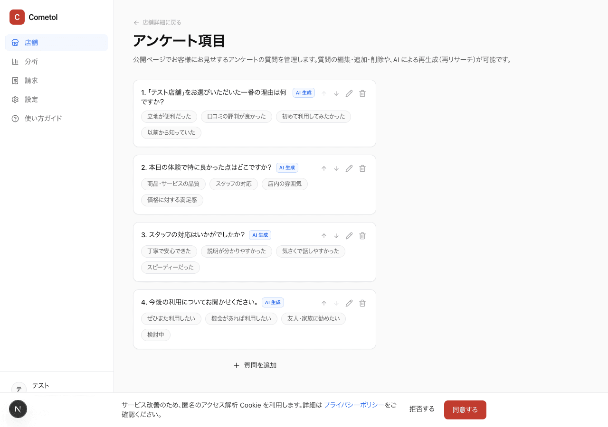The width and height of the screenshot is (608, 427).
Task: Open the プライバシーポリシー link
Action: pos(354,405)
